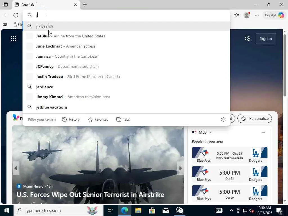288x216 pixels.
Task: Select the New tab title
Action: click(28, 4)
